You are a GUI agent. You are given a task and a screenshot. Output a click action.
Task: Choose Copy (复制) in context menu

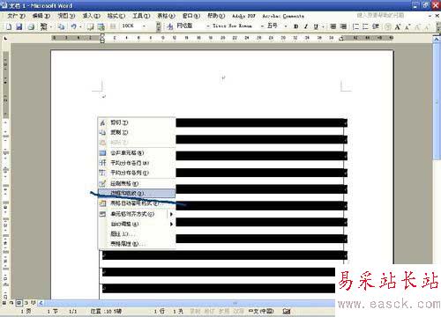137,132
